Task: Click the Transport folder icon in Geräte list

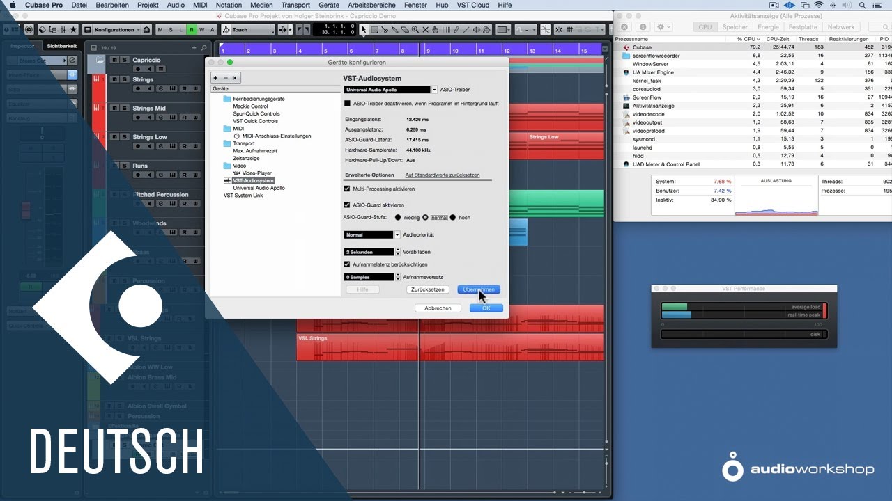Action: pyautogui.click(x=227, y=143)
